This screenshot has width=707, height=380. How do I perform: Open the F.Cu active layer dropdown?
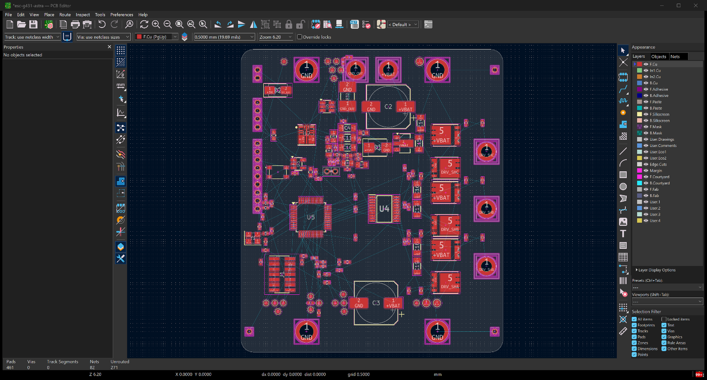point(157,37)
